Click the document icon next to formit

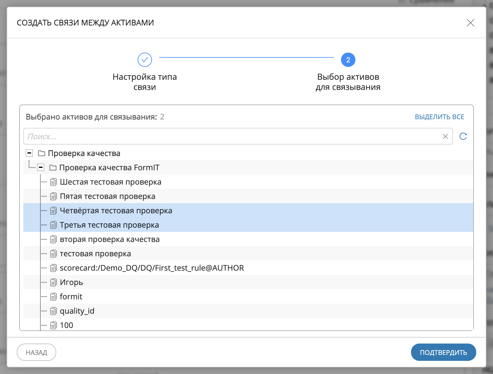click(54, 296)
